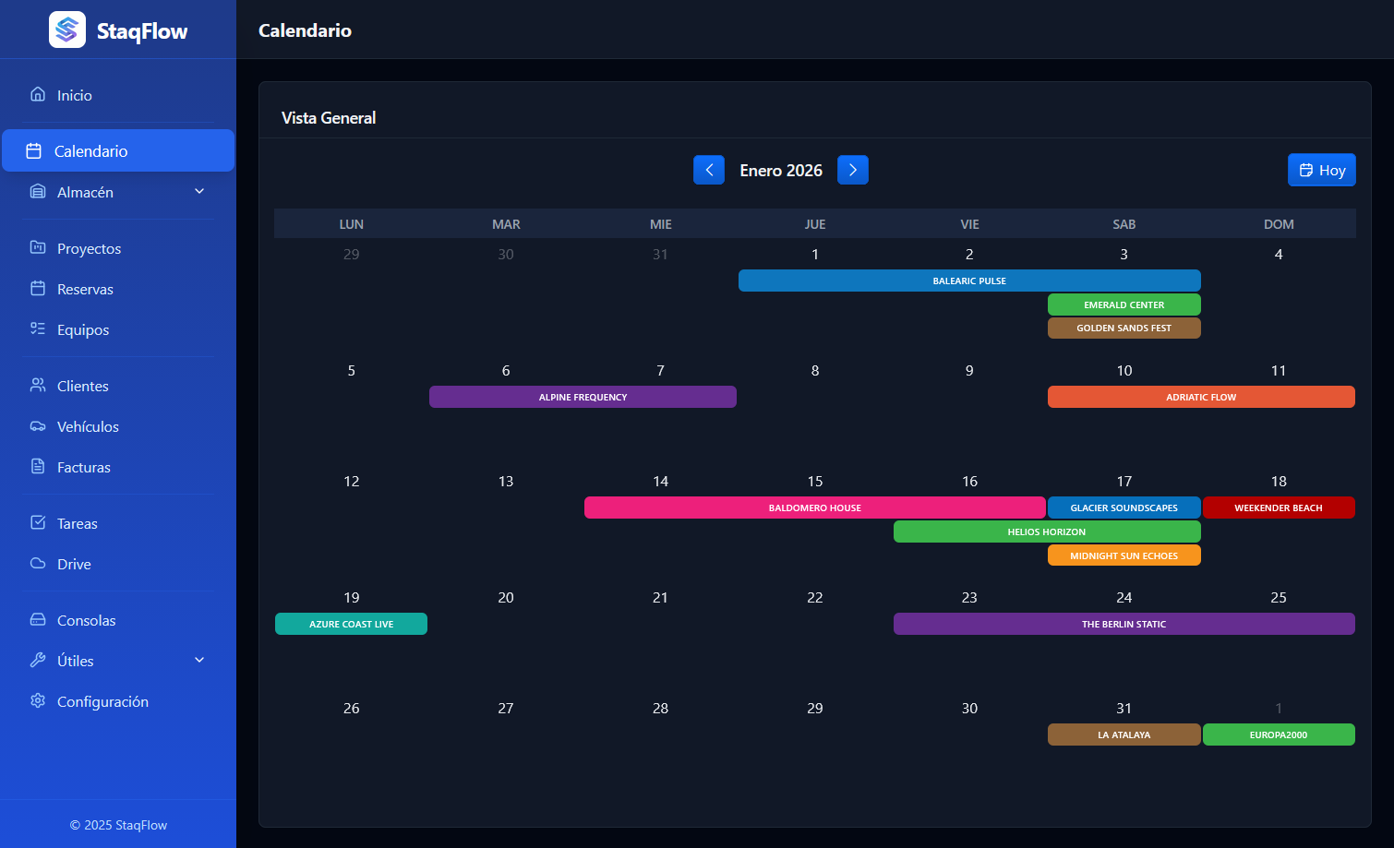Select the Equipos checklist icon
This screenshot has height=848, width=1394.
pos(37,329)
